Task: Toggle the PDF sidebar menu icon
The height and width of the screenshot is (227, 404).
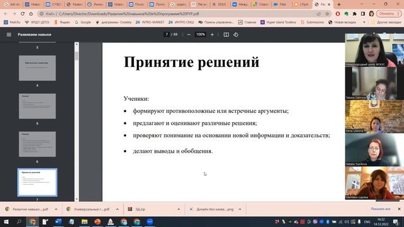Action: click(9, 35)
